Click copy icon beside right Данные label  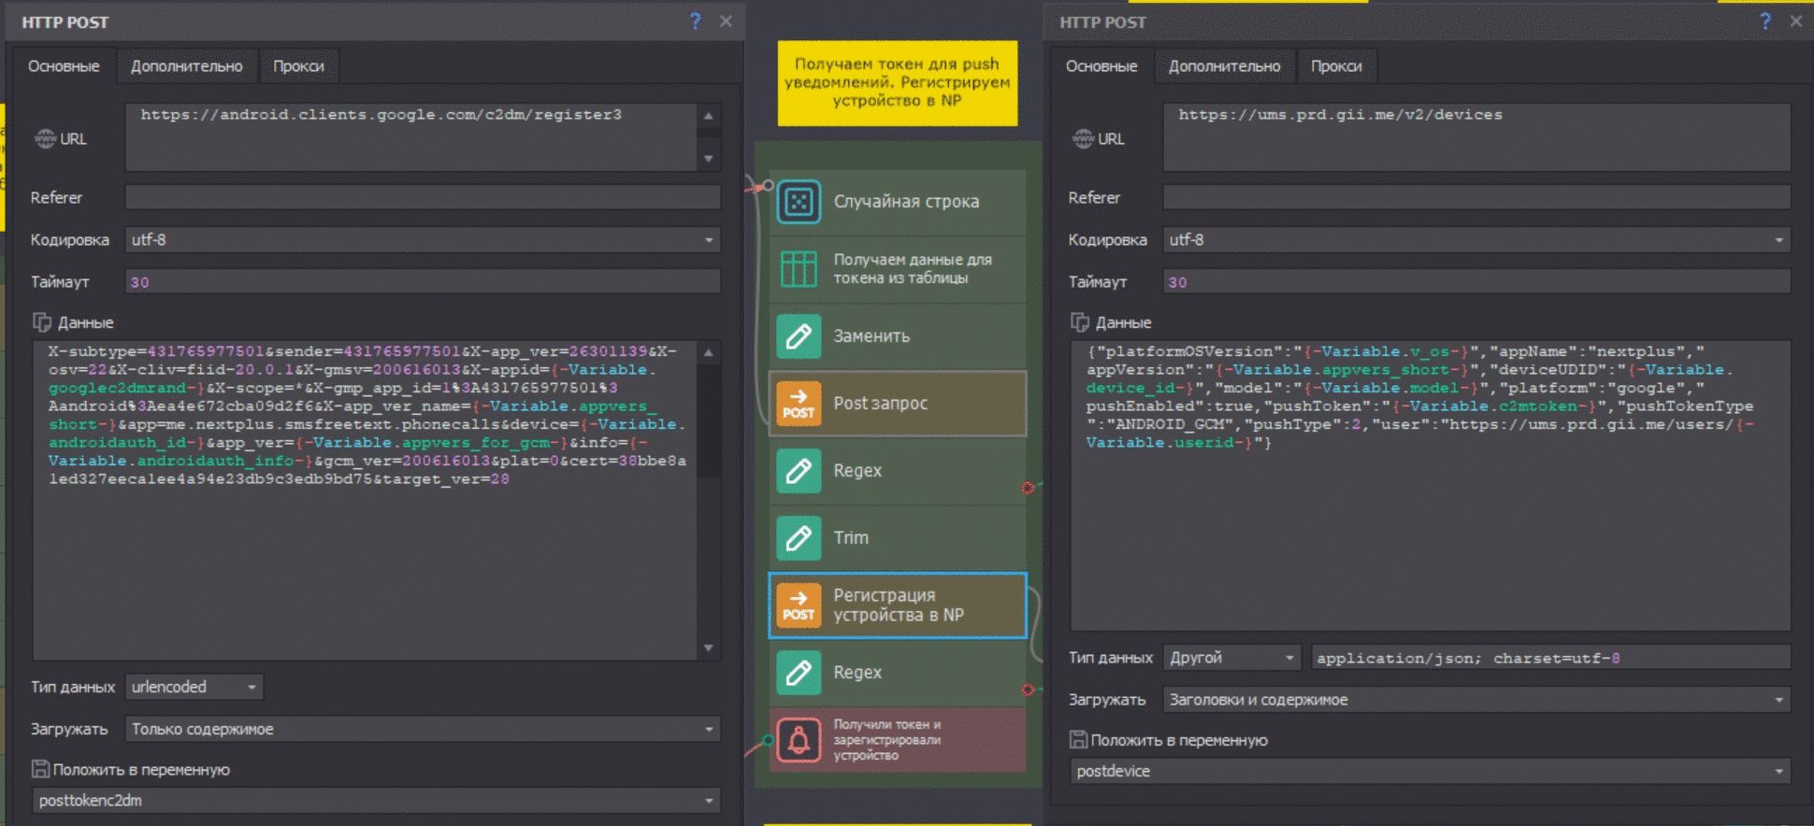pyautogui.click(x=1080, y=322)
